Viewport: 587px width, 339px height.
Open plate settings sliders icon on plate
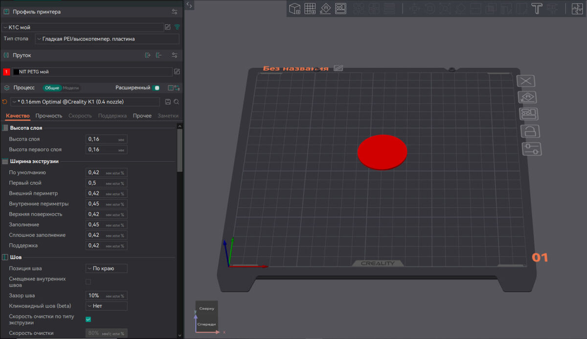pos(531,149)
